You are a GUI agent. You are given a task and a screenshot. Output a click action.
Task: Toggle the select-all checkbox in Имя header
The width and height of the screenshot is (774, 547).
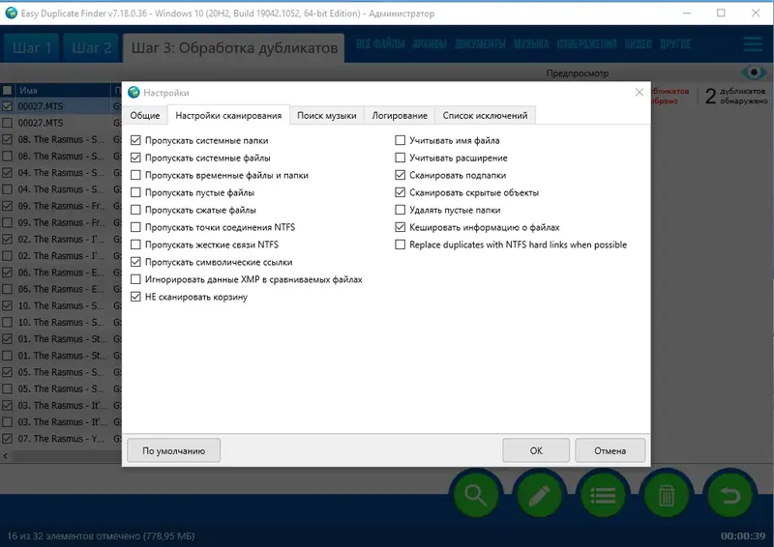click(8, 90)
